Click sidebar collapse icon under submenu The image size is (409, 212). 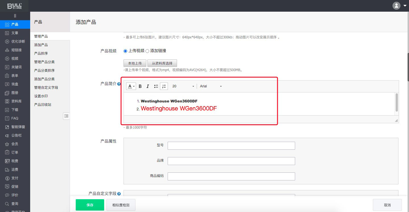coord(66,116)
